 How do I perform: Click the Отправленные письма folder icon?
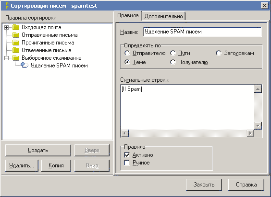click(16, 35)
